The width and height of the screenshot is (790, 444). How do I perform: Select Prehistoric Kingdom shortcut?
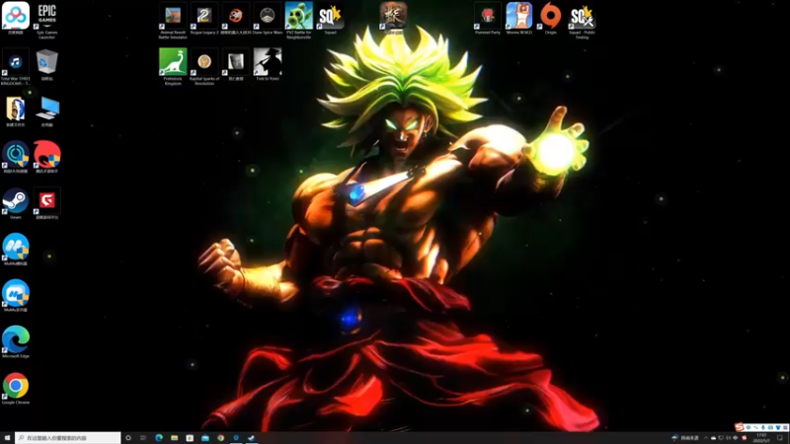[173, 66]
